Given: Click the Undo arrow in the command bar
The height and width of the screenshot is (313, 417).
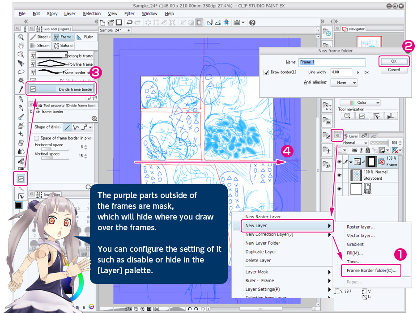Looking at the screenshot, I should [129, 22].
